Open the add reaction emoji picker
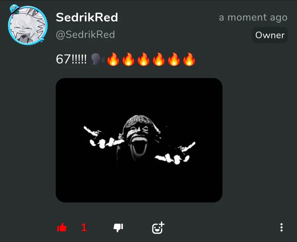 click(x=158, y=227)
